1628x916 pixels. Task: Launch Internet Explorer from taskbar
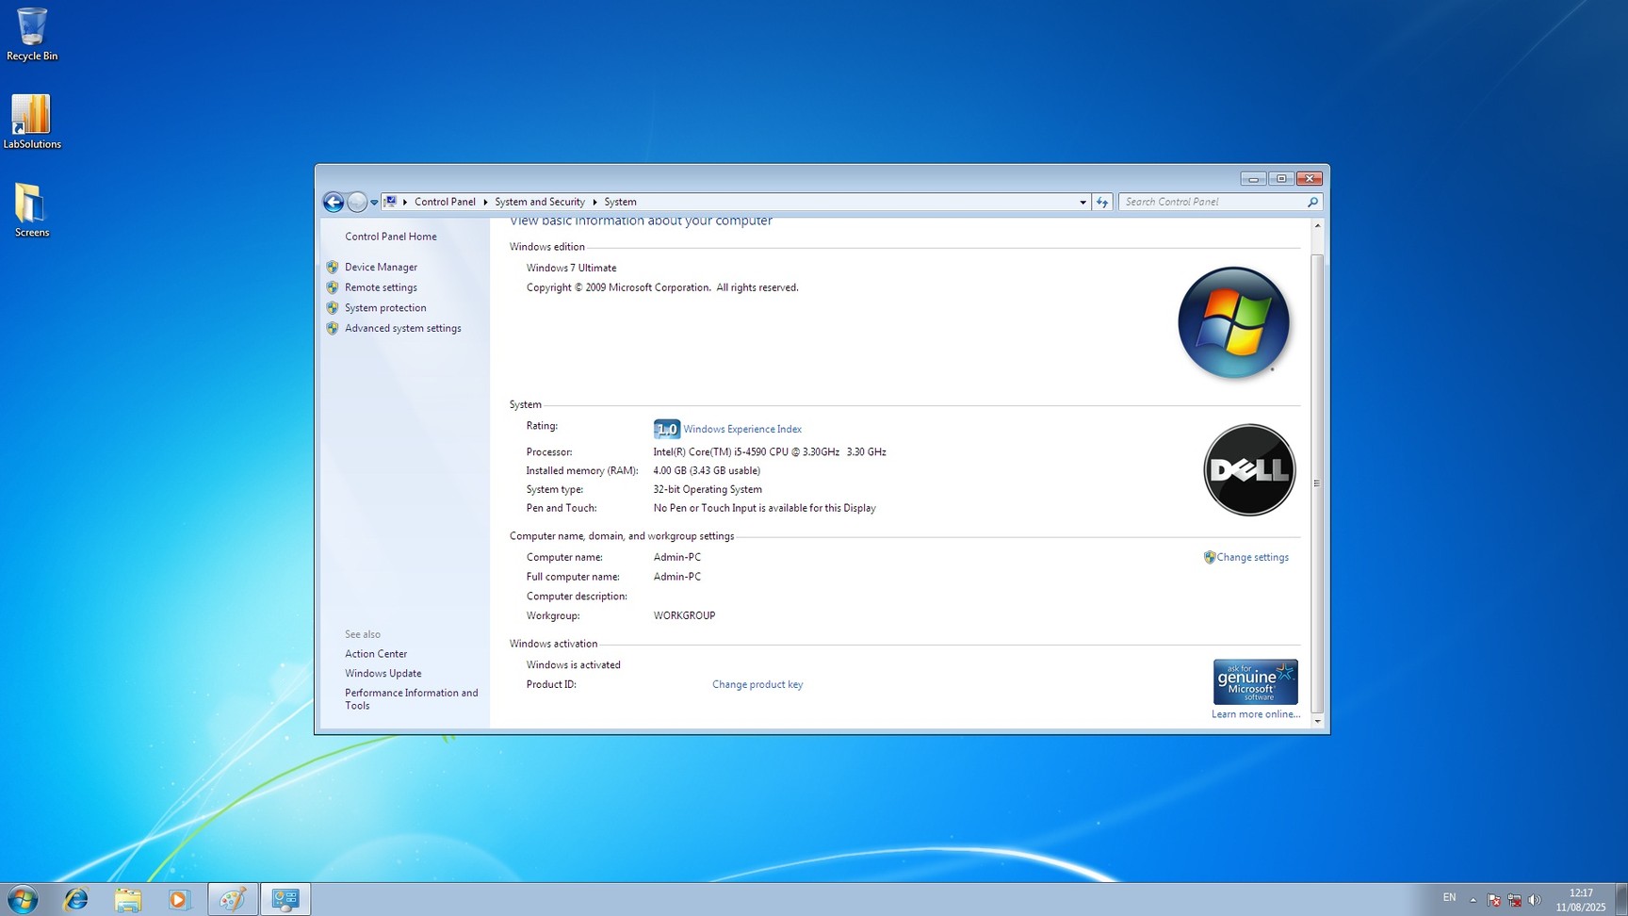75,899
